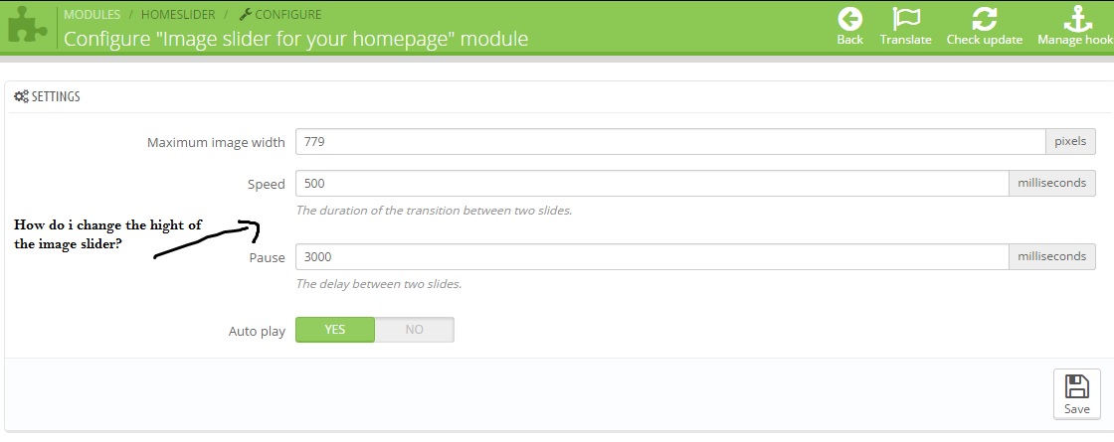Click the Save button label
1114x442 pixels.
[x=1076, y=408]
